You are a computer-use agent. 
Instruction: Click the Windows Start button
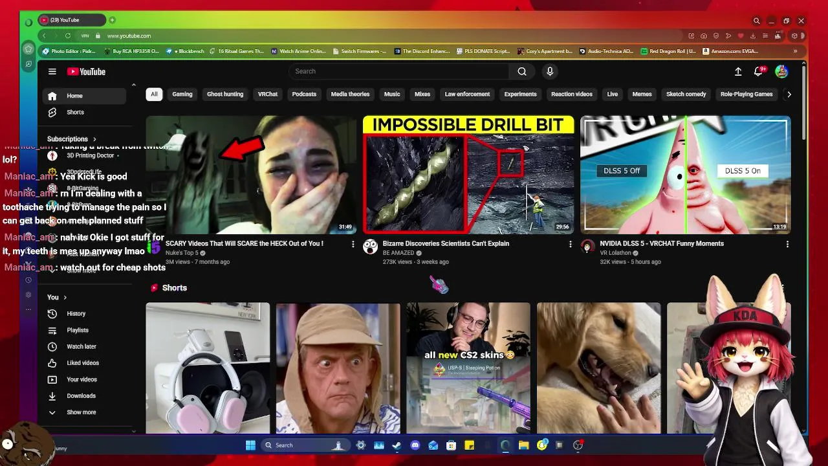point(250,445)
